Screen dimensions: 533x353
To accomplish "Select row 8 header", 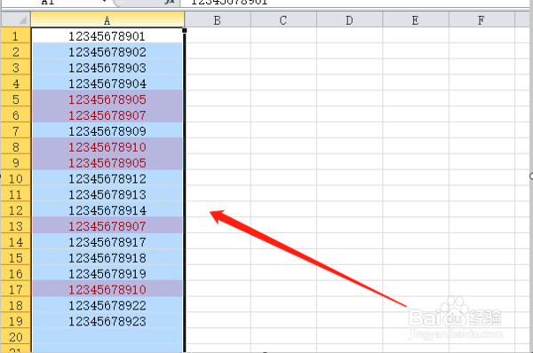I will pos(16,146).
